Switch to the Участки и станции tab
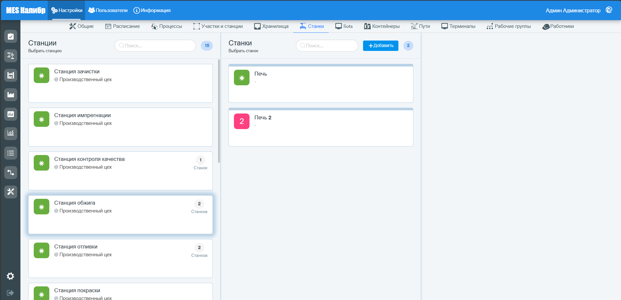Screen dimensions: 621x300 click(x=218, y=26)
